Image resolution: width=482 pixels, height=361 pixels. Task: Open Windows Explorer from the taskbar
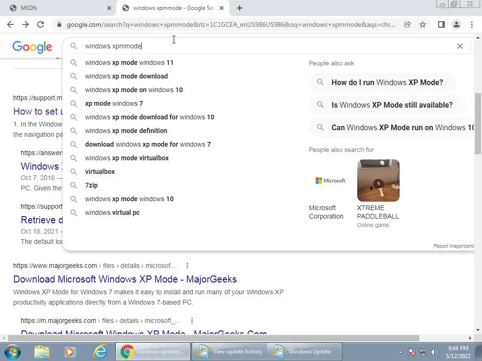42,352
